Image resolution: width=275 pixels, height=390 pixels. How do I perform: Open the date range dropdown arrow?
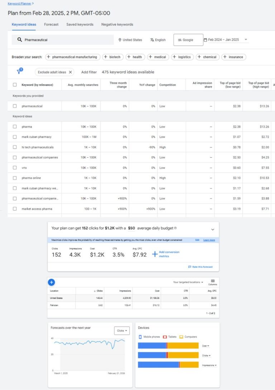246,40
